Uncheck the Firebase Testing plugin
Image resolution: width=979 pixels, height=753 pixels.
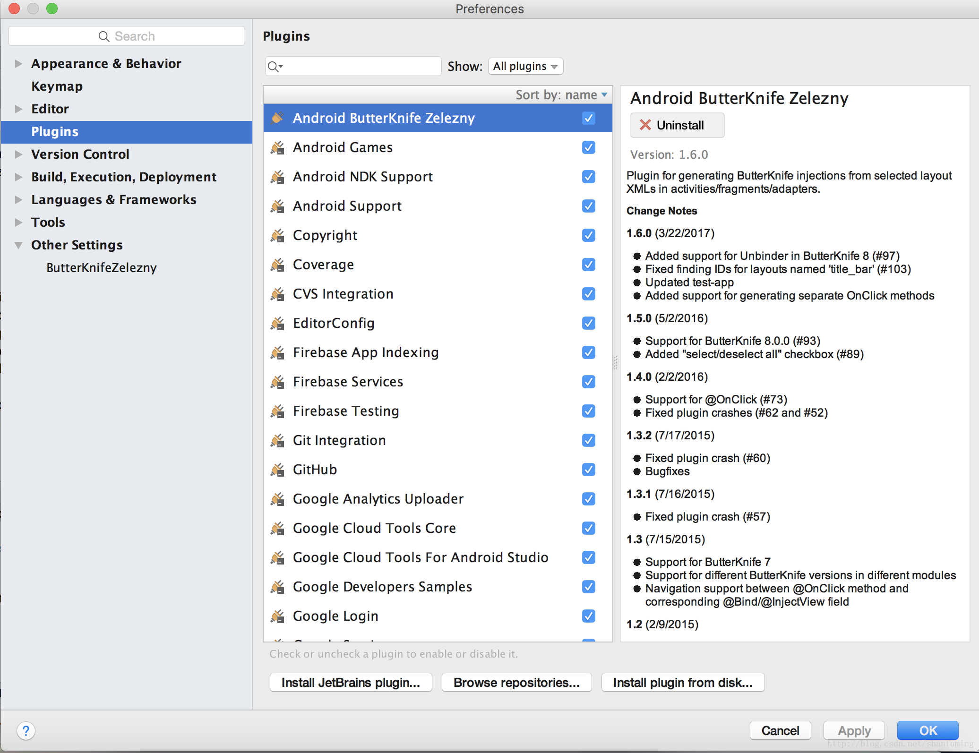tap(589, 411)
